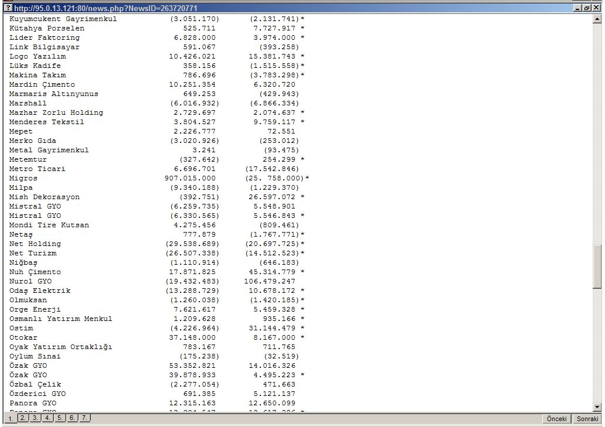The width and height of the screenshot is (605, 427).
Task: Open page tab 2
Action: pyautogui.click(x=23, y=418)
